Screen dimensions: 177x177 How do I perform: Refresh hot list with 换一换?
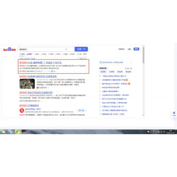point(129,68)
